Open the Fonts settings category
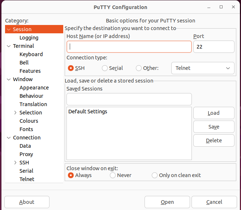This screenshot has height=210, width=241. tap(26, 129)
